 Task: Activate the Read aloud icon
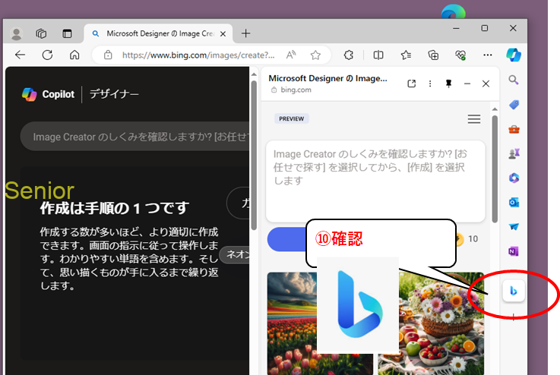(291, 55)
